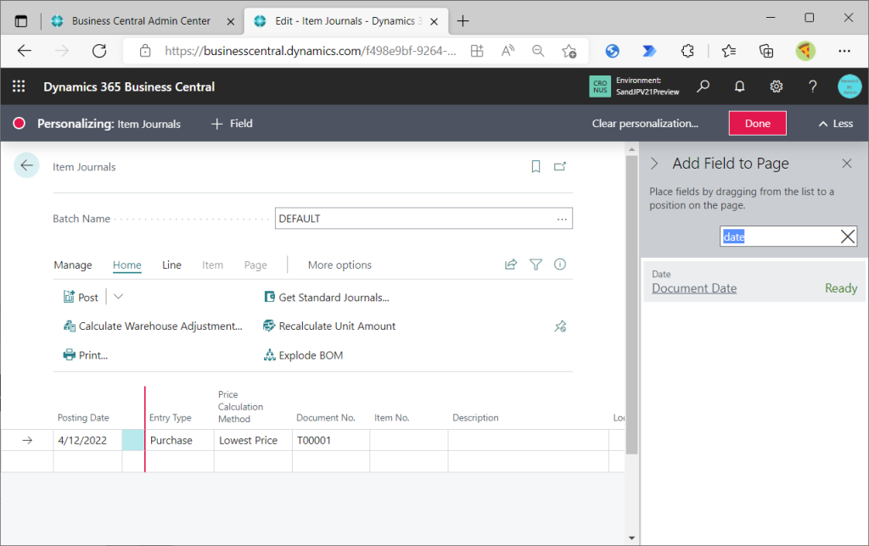
Task: Click the Lowest Price cell
Action: pos(253,440)
